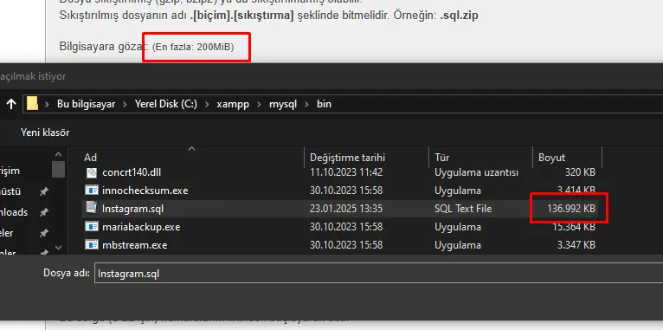Open the 'nloads' quick access folder
Image resolution: width=663 pixels, height=330 pixels.
click(14, 212)
